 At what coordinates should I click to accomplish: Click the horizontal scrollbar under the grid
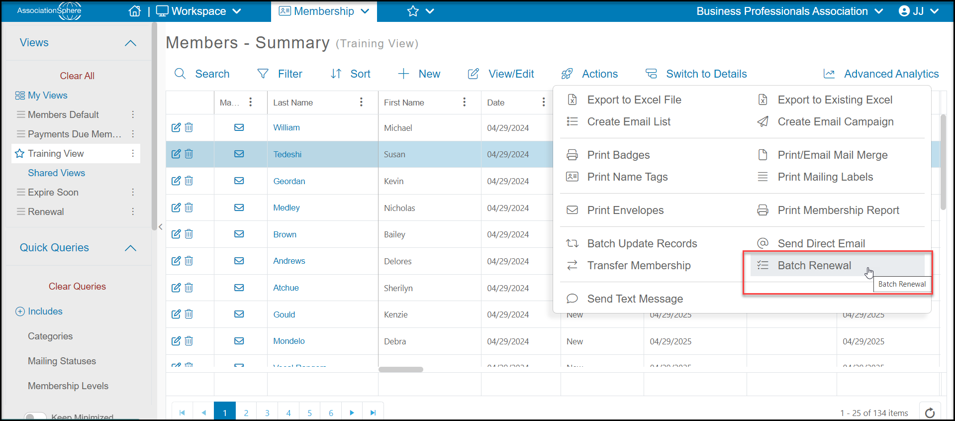pyautogui.click(x=401, y=369)
